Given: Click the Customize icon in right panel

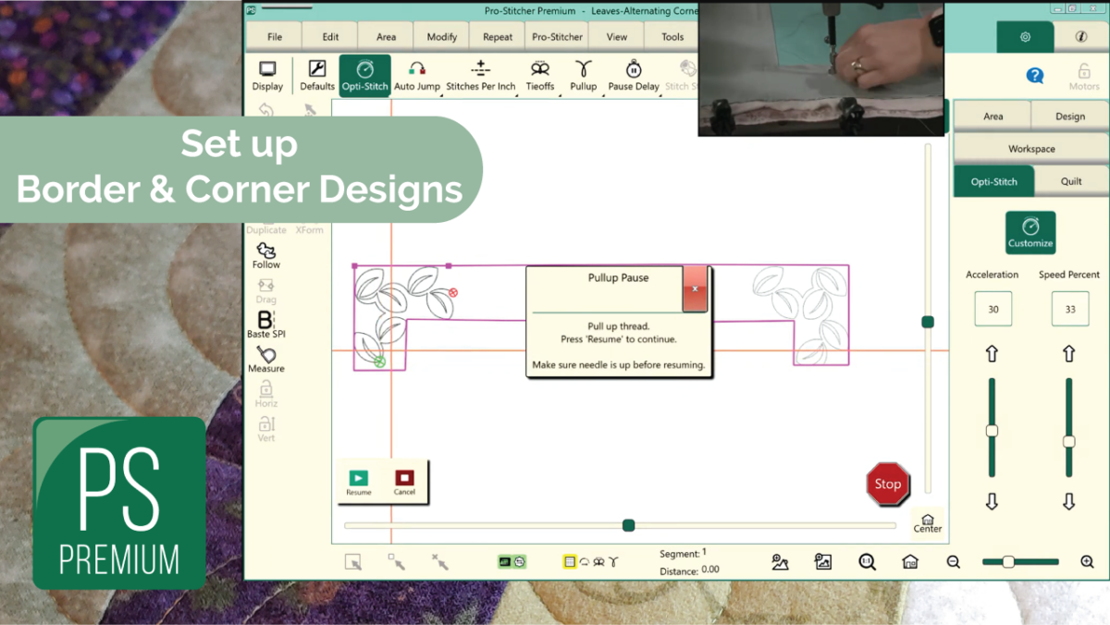Looking at the screenshot, I should point(1030,232).
